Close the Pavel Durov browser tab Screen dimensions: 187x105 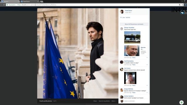pos(38,1)
